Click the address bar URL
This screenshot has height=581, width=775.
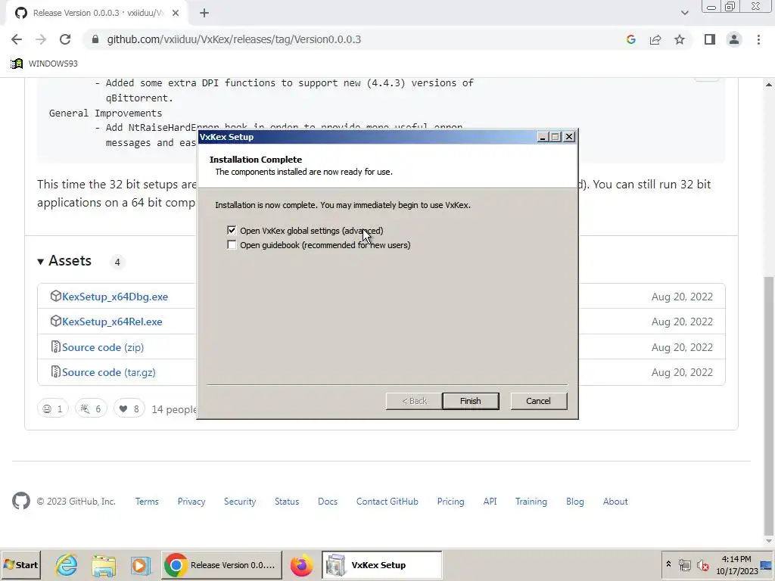click(x=234, y=39)
